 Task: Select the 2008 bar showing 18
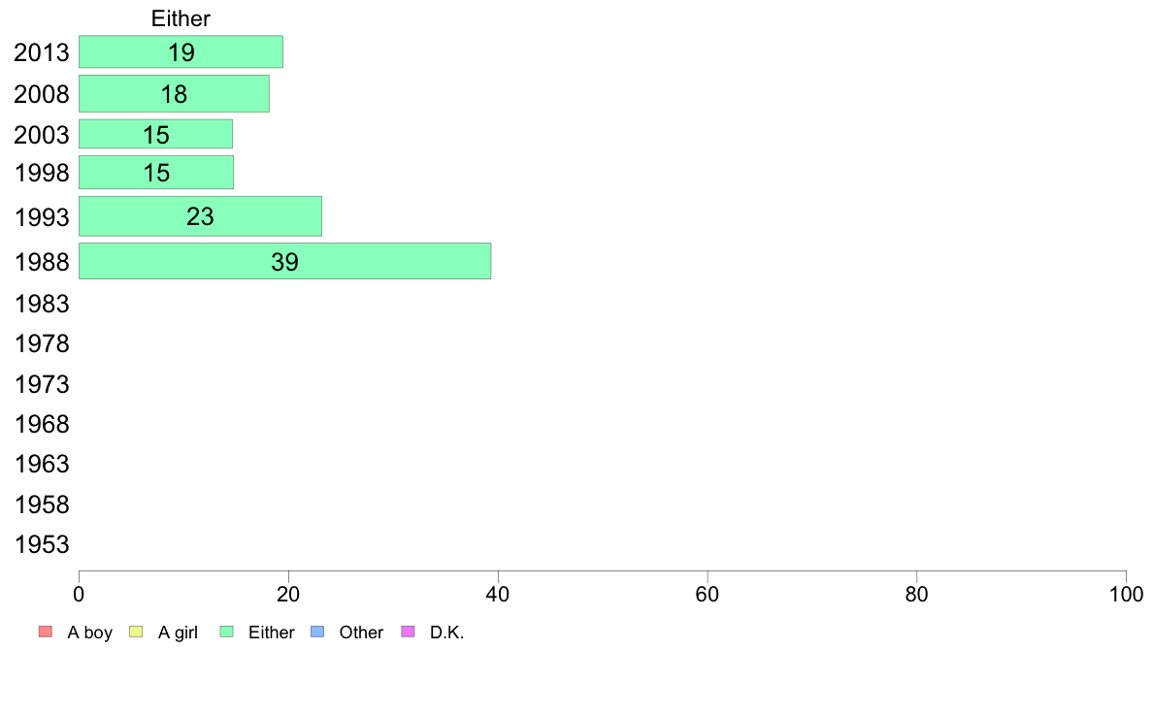[175, 93]
